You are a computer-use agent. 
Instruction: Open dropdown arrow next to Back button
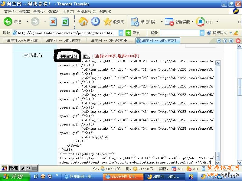[x=27, y=22]
